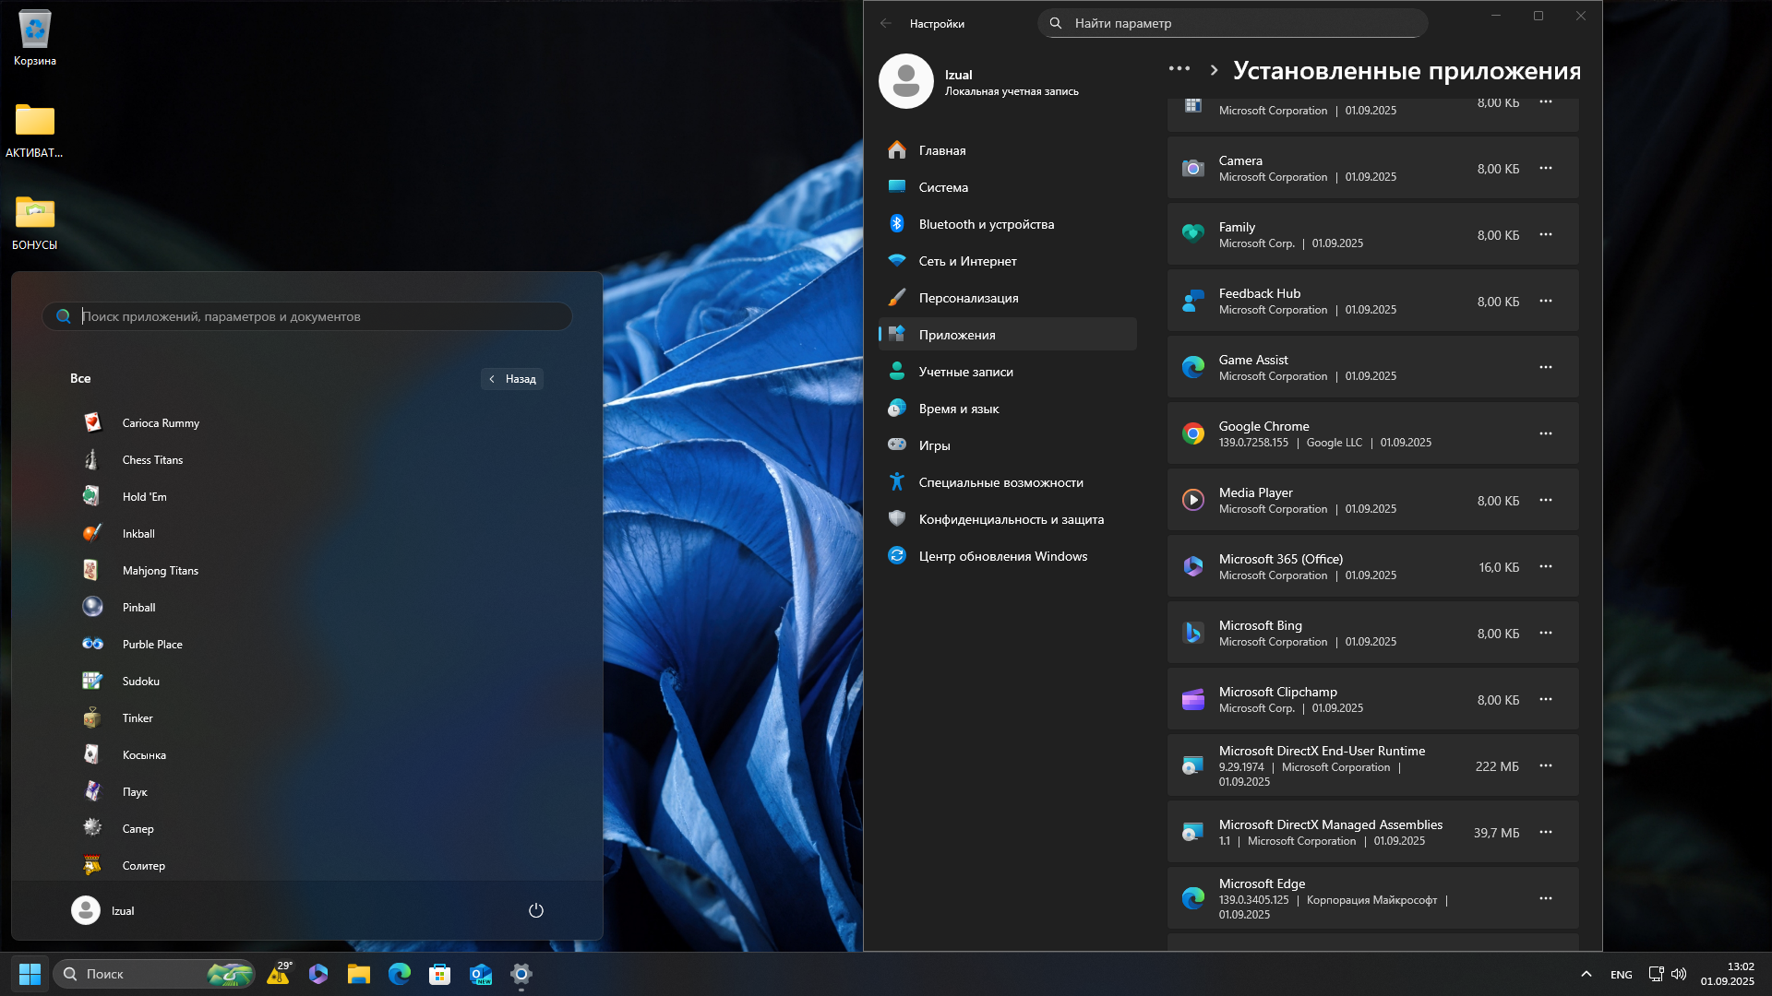1772x996 pixels.
Task: Open Время и язык settings
Action: 1008,409
